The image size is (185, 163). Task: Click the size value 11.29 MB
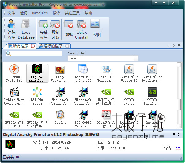[60, 148]
